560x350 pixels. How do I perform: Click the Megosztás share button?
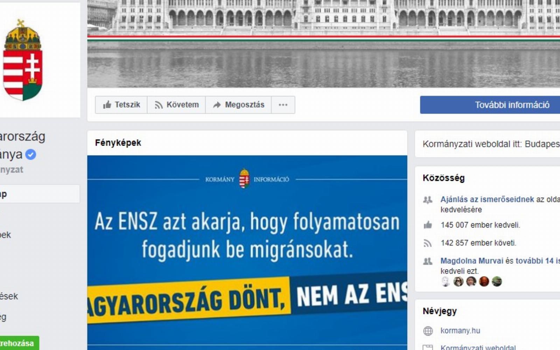click(238, 105)
